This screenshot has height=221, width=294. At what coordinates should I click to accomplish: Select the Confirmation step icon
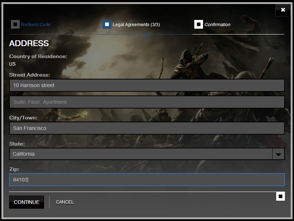199,24
